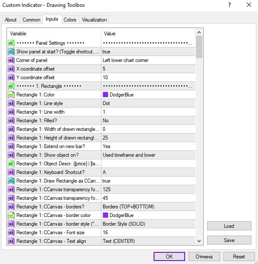
Task: Click the color-type icon beside CCanvas - border color
Action: click(11, 215)
